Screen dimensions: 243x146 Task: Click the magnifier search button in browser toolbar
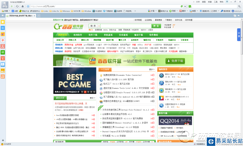tap(239, 6)
